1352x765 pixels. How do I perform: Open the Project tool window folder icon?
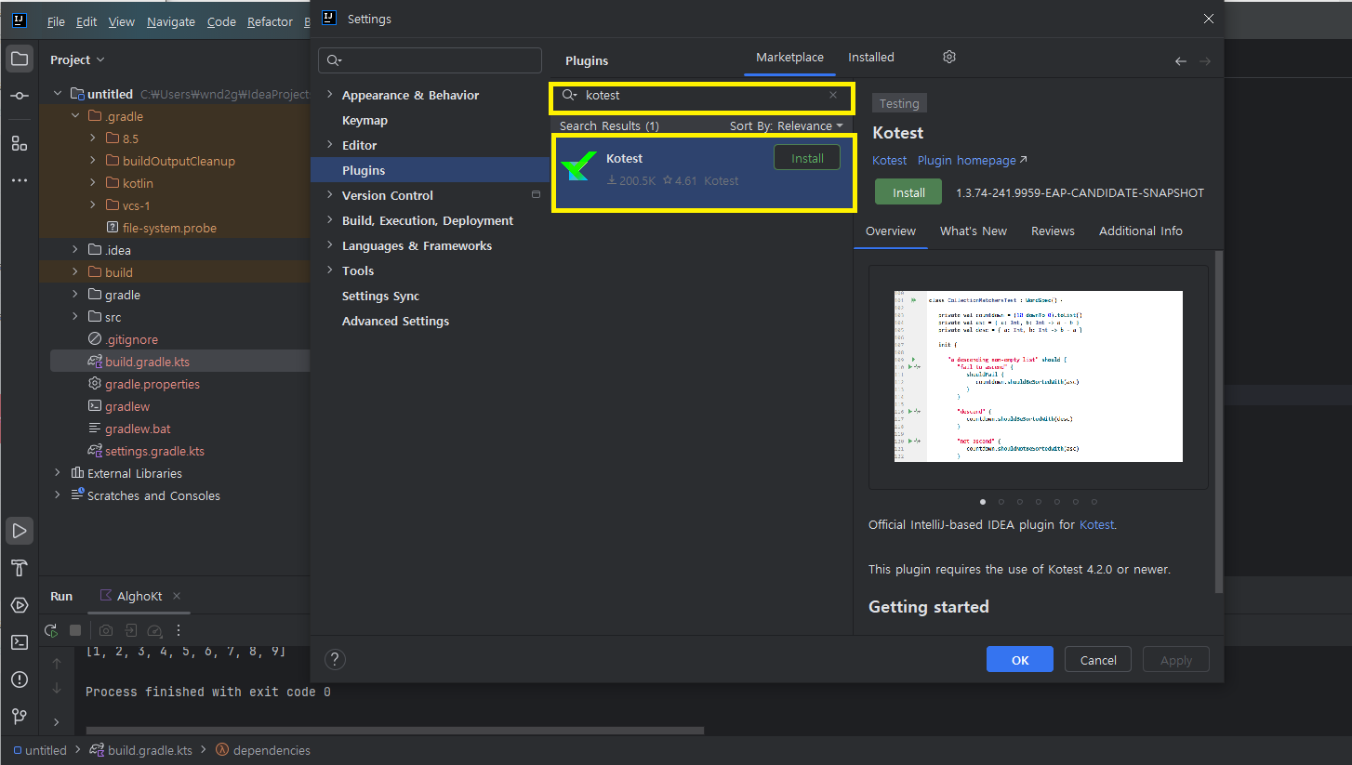pos(20,59)
